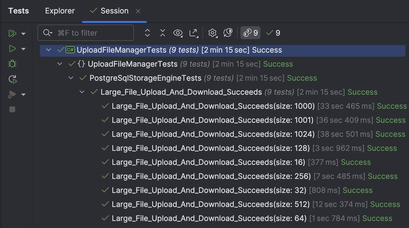Toggle the passed tests filter showing 9
This screenshot has width=409, height=228.
pyautogui.click(x=273, y=33)
